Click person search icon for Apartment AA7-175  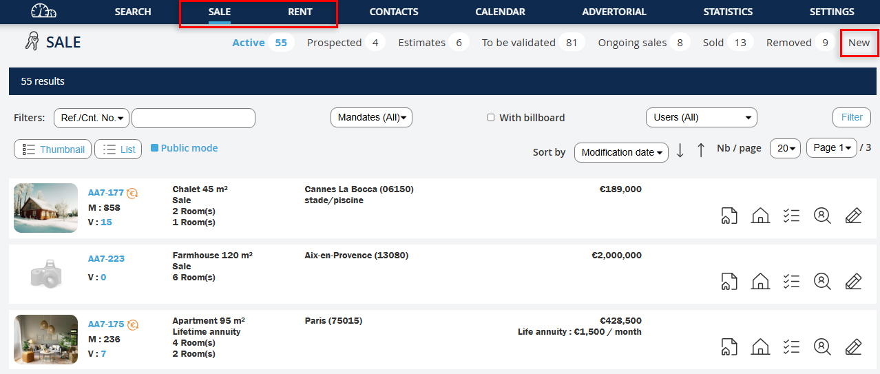(822, 346)
